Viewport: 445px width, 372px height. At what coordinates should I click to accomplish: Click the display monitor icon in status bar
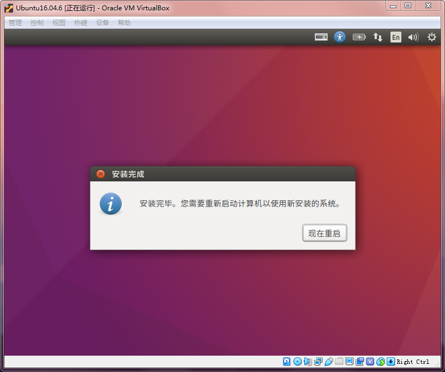click(350, 361)
